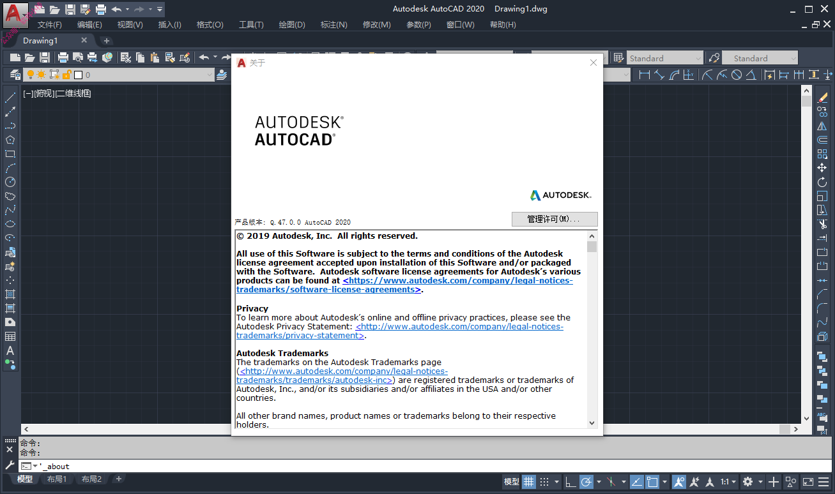This screenshot has width=835, height=494.
Task: Expand Customize Quick Access Toolbar dropdown
Action: (x=159, y=9)
